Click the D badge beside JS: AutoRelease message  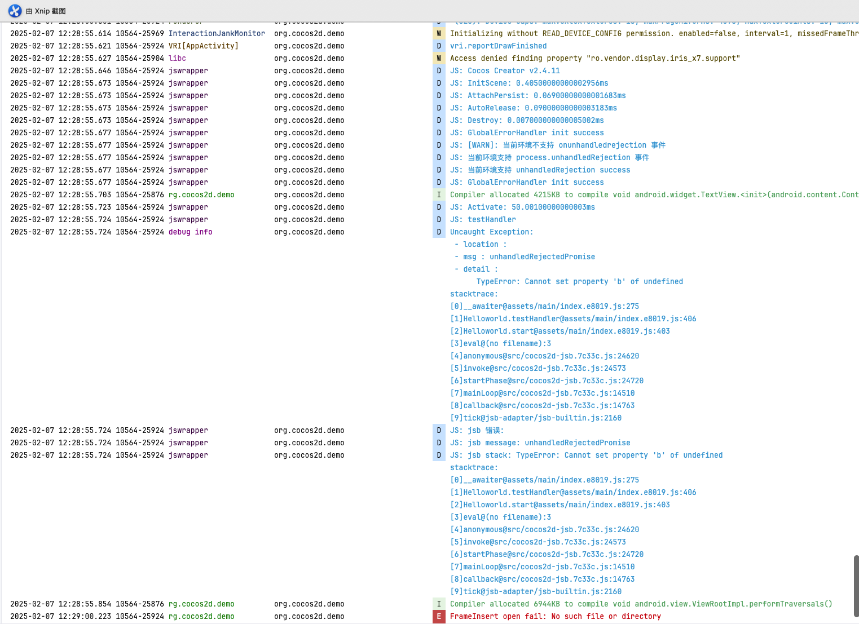tap(439, 108)
